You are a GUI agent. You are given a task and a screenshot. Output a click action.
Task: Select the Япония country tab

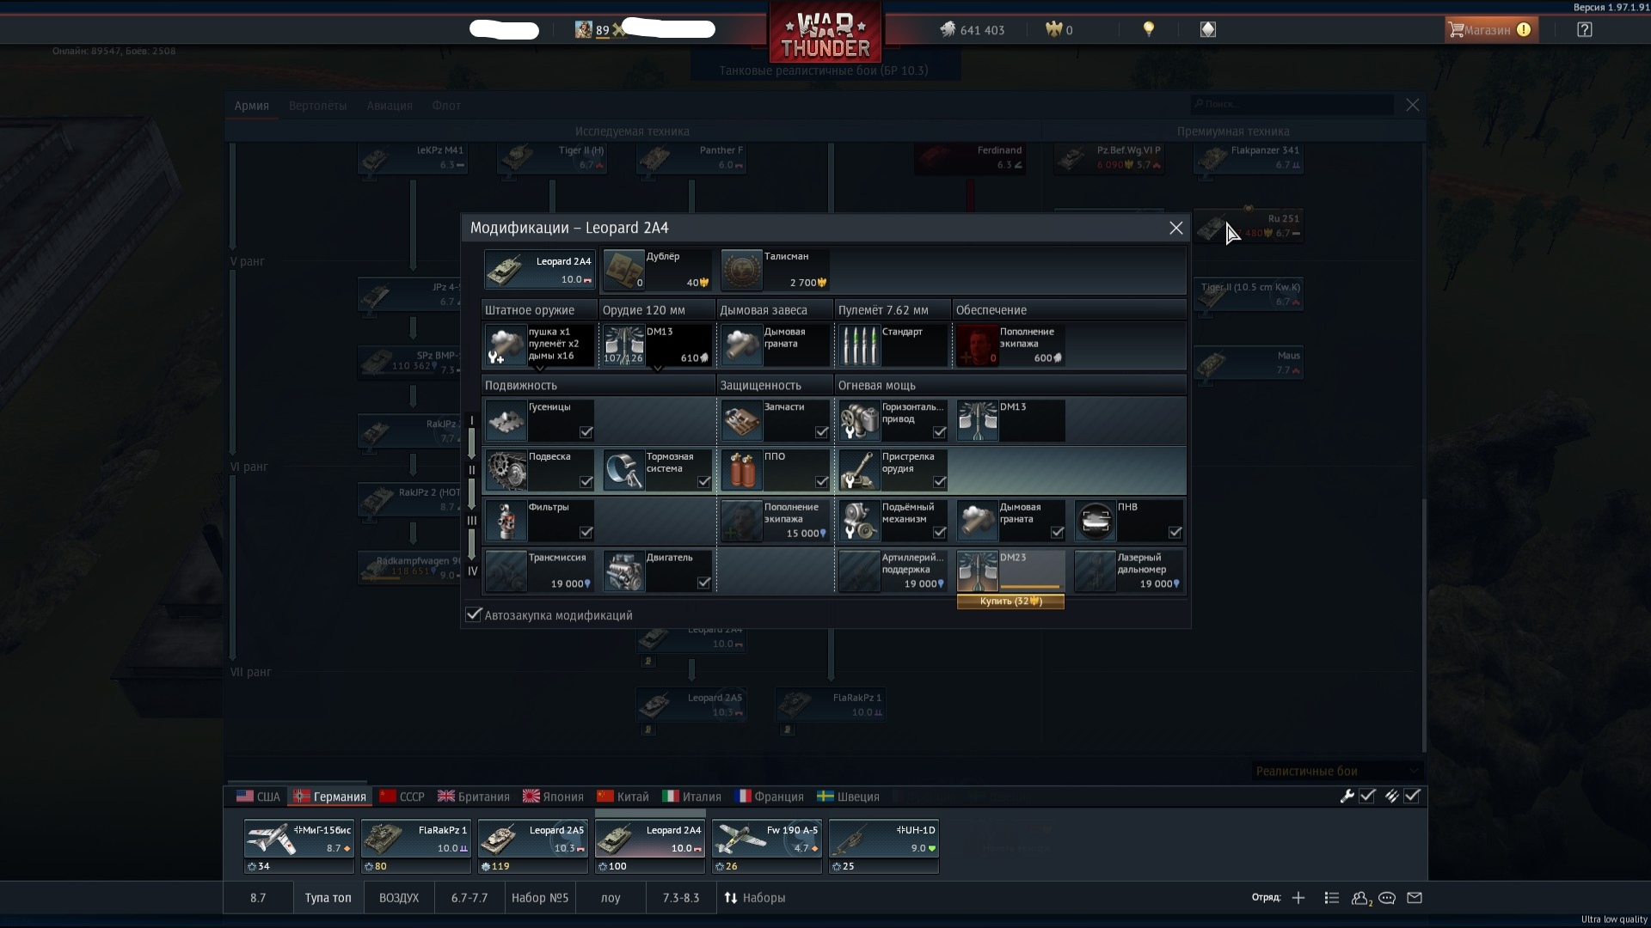553,797
